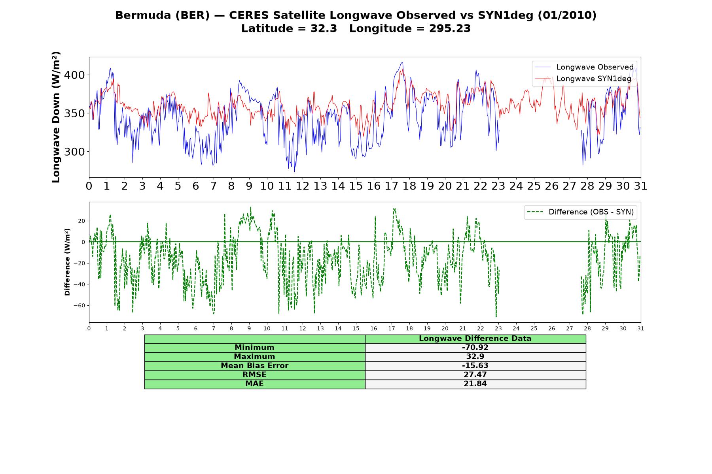Screen dimensions: 712x474
Task: Click the blue line sample in legend
Action: pos(542,67)
